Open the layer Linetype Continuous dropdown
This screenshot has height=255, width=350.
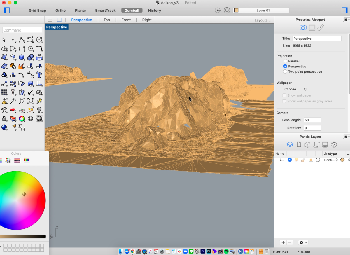click(x=331, y=160)
